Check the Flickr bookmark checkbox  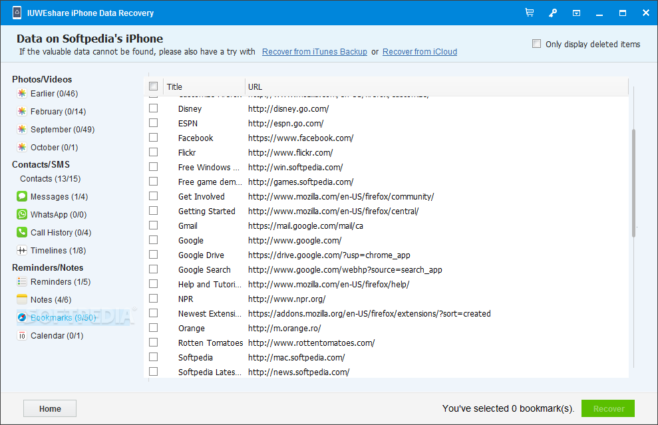pyautogui.click(x=154, y=152)
